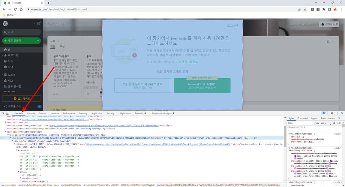The width and height of the screenshot is (345, 187).
Task: Open DevTools customize three-dot menu
Action: (x=337, y=113)
